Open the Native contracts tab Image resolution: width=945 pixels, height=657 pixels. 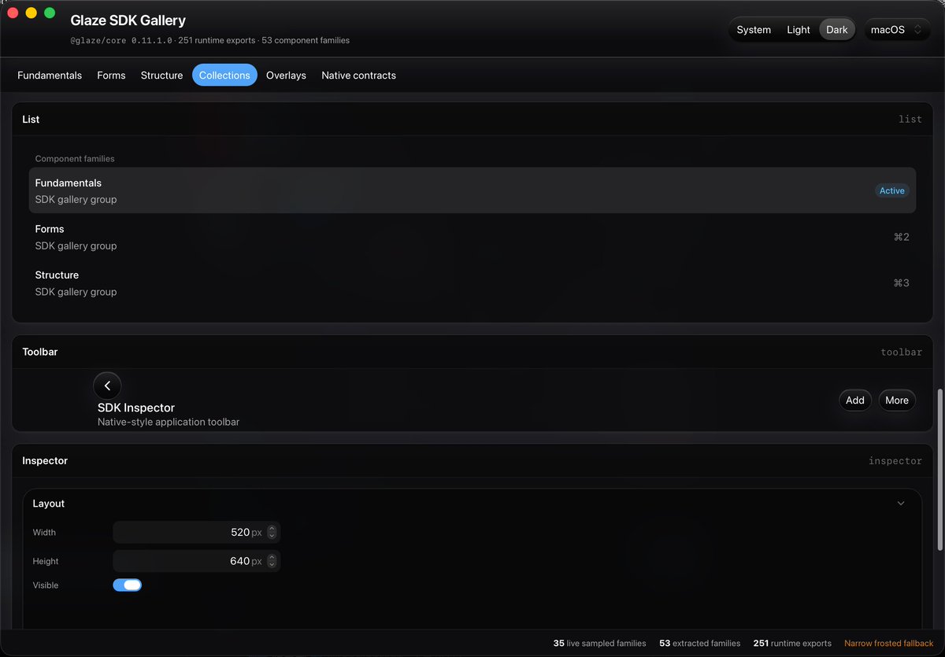(x=358, y=76)
